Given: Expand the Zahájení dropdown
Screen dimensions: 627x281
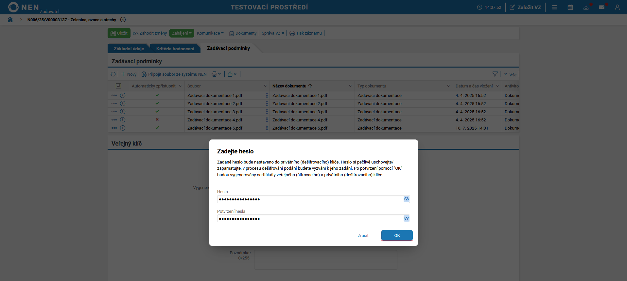Looking at the screenshot, I should (x=182, y=33).
